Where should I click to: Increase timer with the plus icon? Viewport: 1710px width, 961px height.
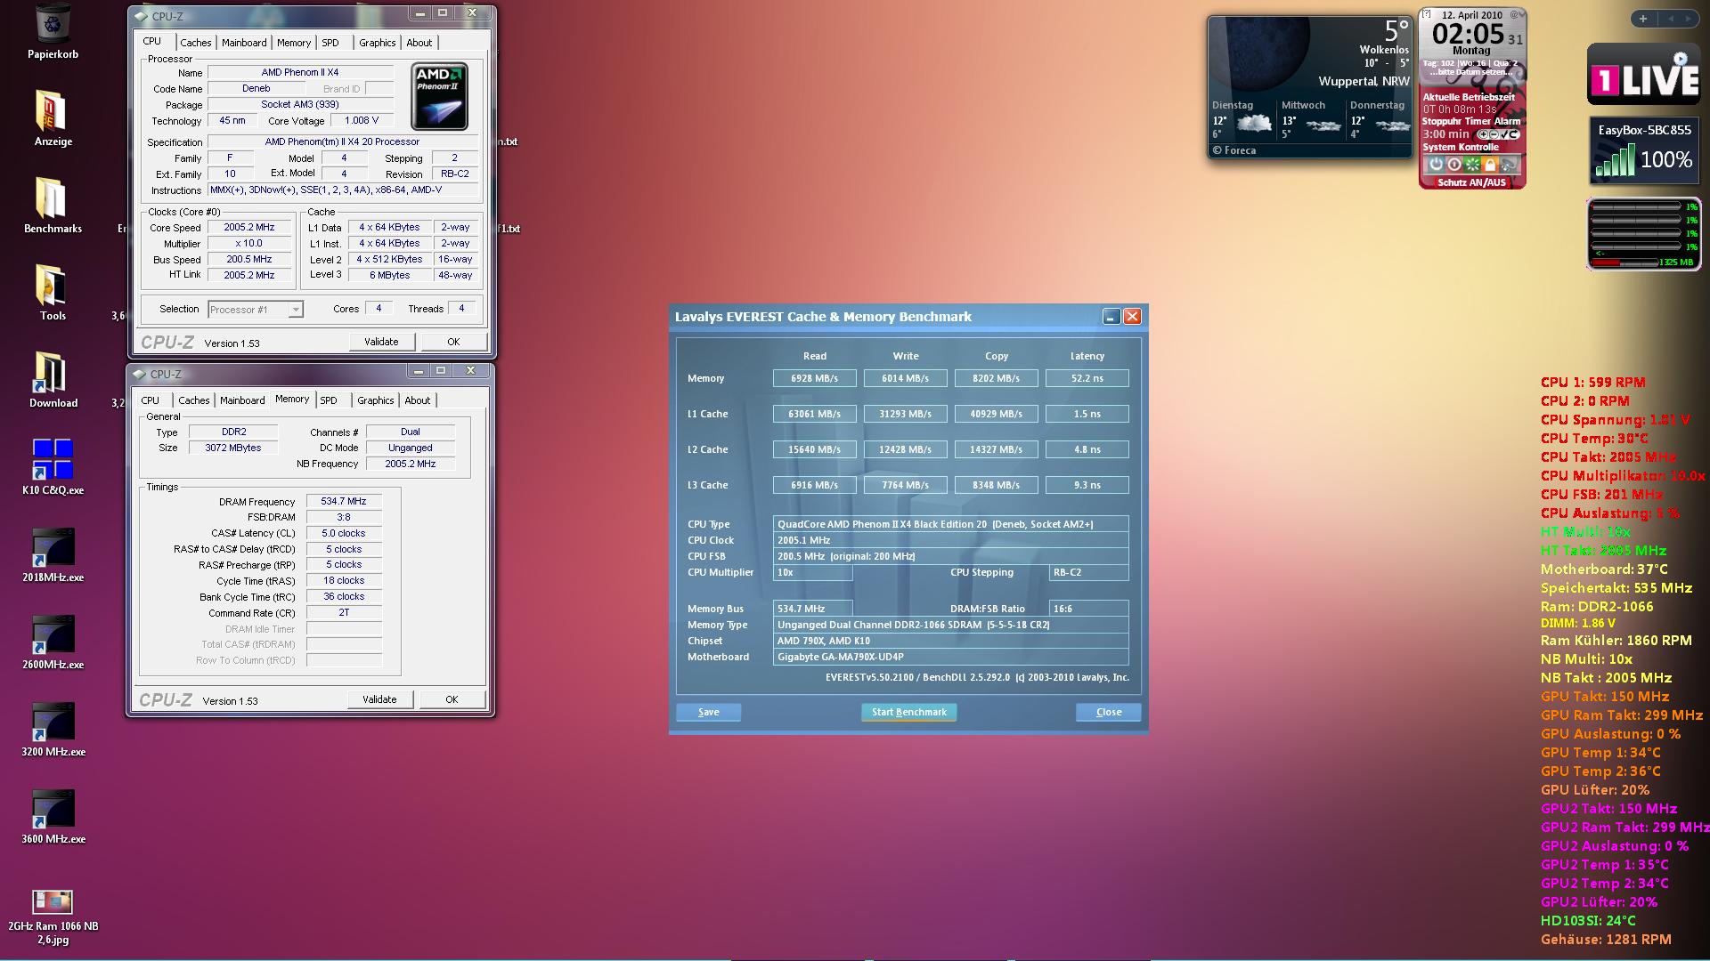pos(1482,134)
